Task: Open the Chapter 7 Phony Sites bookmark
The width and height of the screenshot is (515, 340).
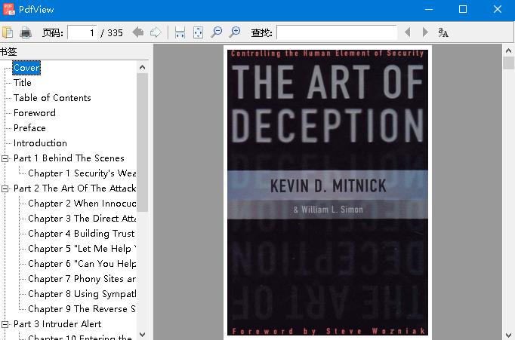Action: pyautogui.click(x=82, y=279)
